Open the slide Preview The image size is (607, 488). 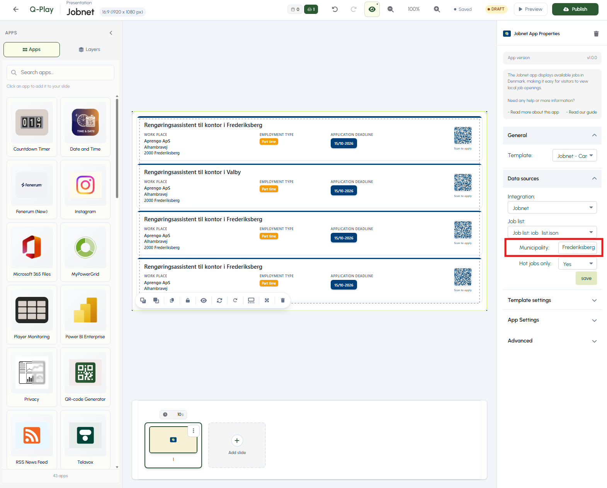point(530,9)
